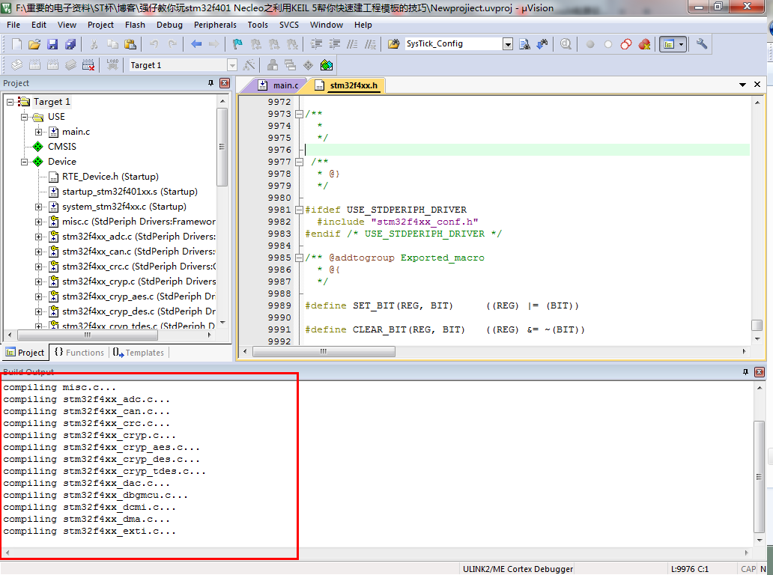Expand the main.c tree node
The width and height of the screenshot is (773, 575).
coord(38,132)
